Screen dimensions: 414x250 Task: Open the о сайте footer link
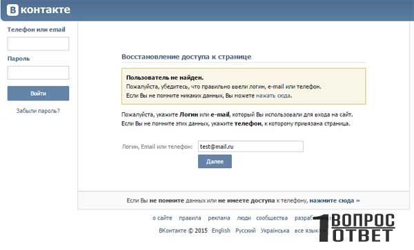point(162,218)
